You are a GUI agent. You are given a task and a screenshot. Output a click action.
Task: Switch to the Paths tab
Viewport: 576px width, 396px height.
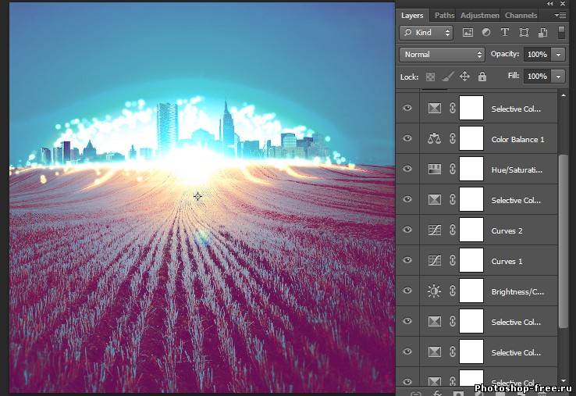(444, 15)
